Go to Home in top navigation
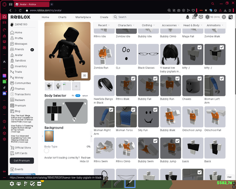Image resolution: width=236 pixels, height=189 pixels. pyautogui.click(x=45, y=17)
